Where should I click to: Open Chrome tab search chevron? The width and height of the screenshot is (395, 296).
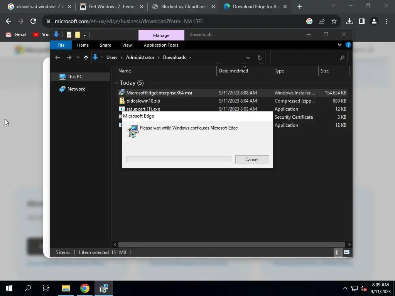pos(333,5)
